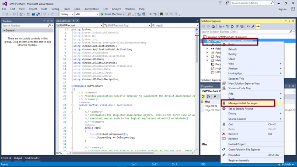
Task: Click the Sign in link
Action: [282, 9]
